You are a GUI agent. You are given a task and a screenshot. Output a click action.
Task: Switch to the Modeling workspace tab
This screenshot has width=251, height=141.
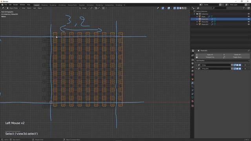(x=44, y=5)
